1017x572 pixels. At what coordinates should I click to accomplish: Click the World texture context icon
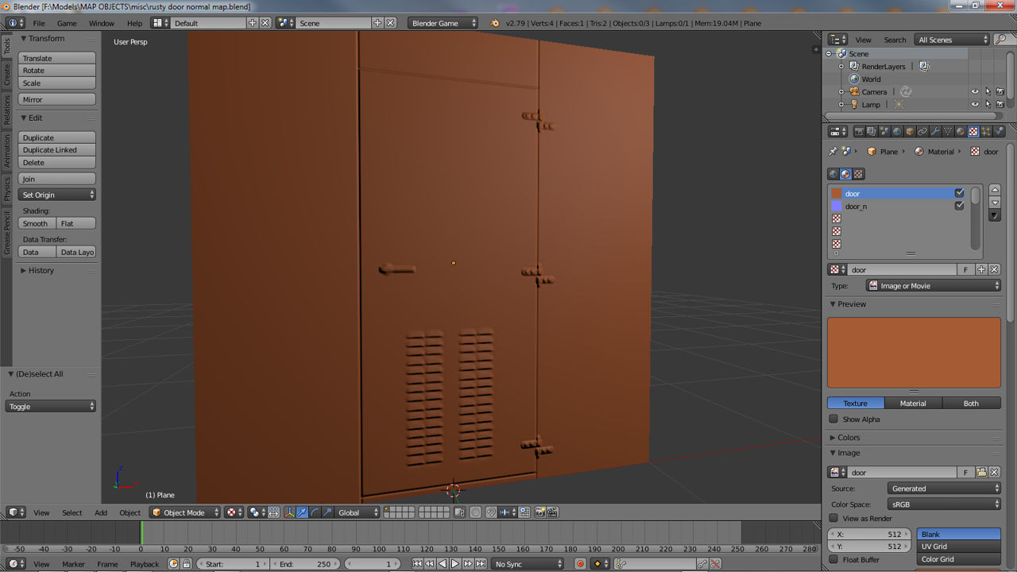point(832,173)
